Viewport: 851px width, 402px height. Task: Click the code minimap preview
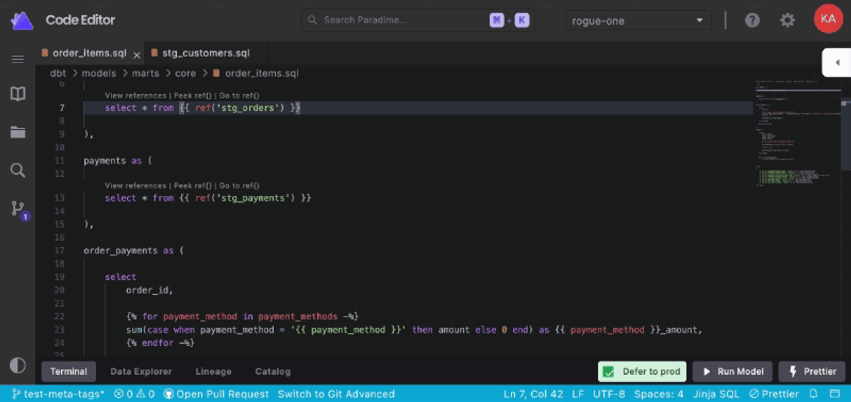(x=797, y=133)
